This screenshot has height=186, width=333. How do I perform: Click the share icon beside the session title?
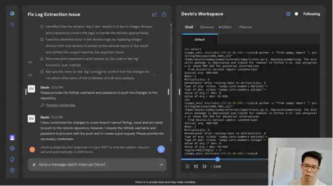[x=164, y=15]
